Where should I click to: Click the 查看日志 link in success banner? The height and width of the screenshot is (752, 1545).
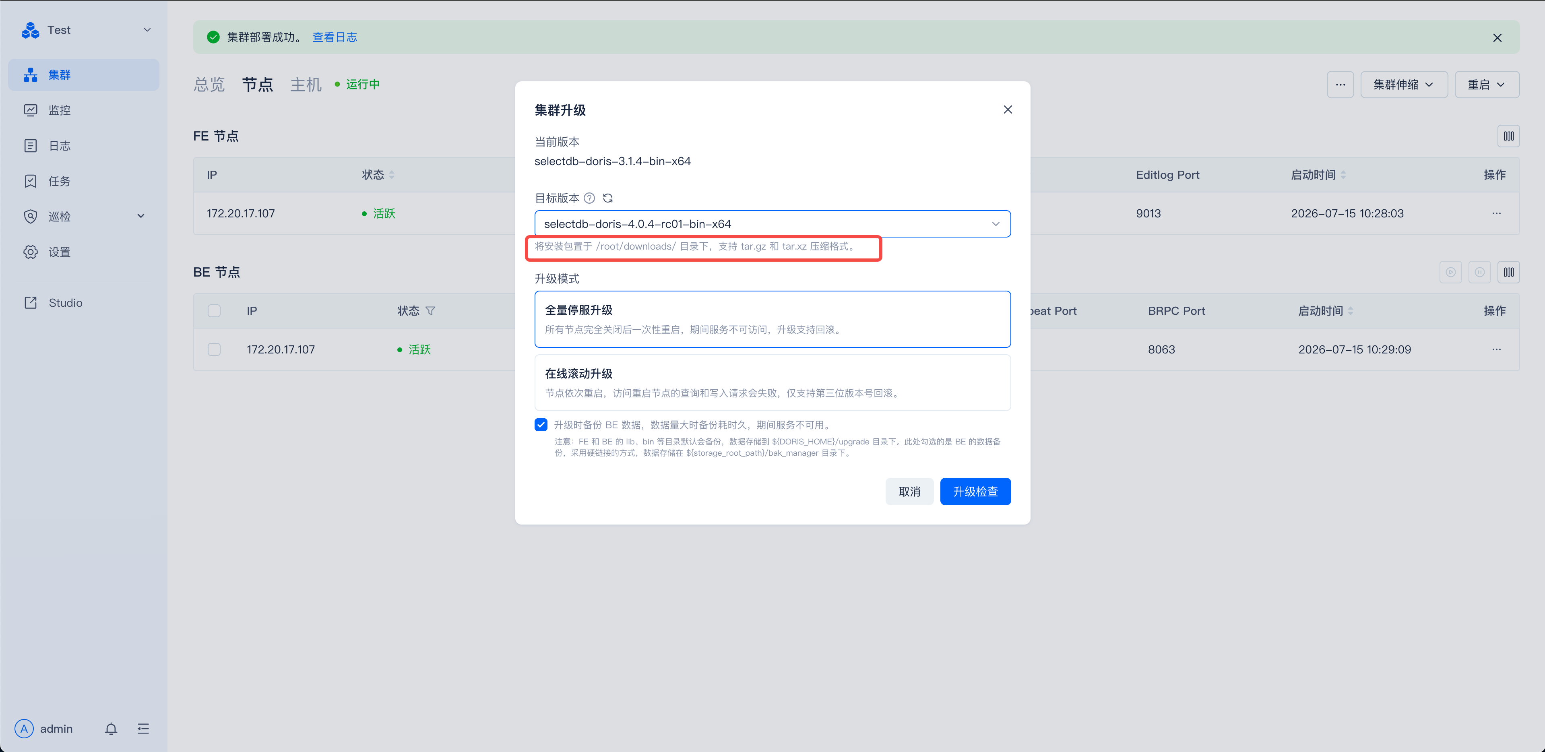pos(335,37)
